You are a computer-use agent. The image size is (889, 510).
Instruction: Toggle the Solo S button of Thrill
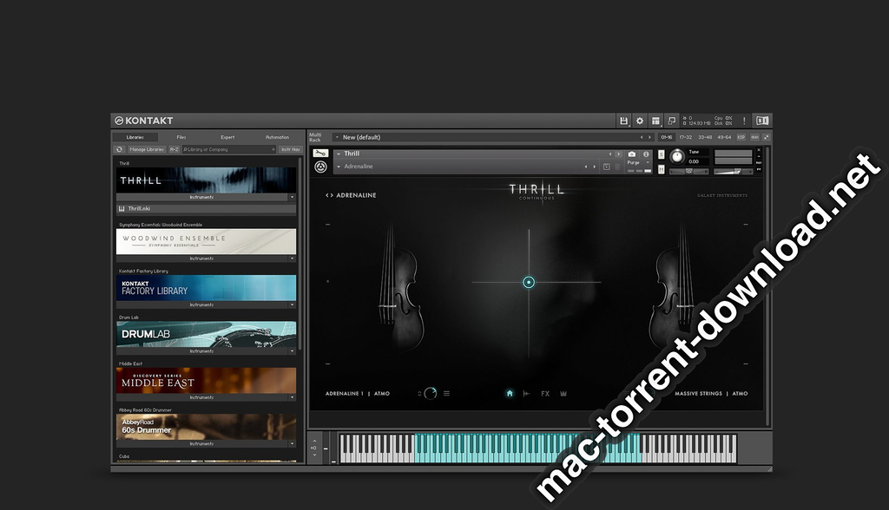coord(661,154)
